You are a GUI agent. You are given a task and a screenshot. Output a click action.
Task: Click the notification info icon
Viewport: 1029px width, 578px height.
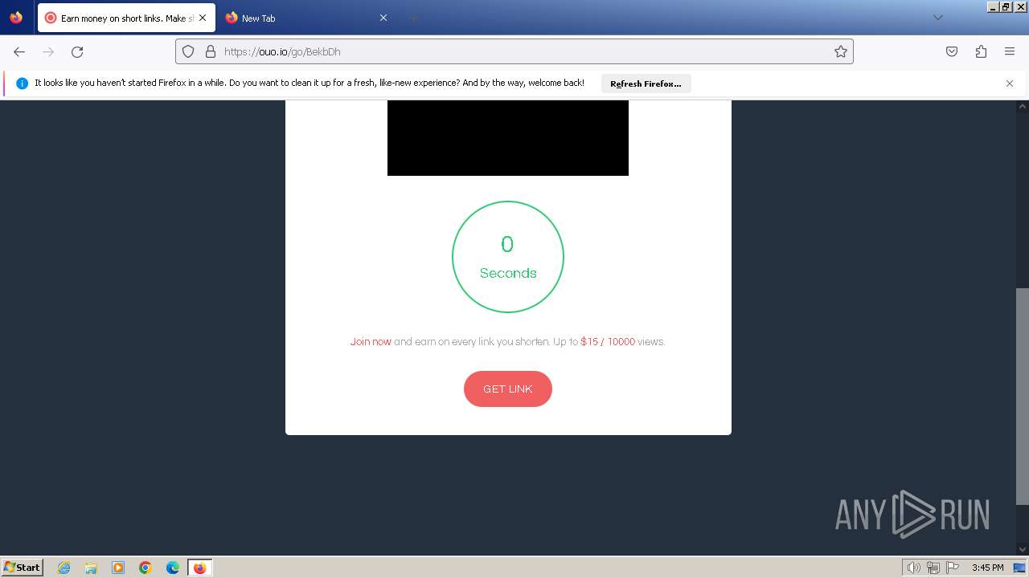22,83
